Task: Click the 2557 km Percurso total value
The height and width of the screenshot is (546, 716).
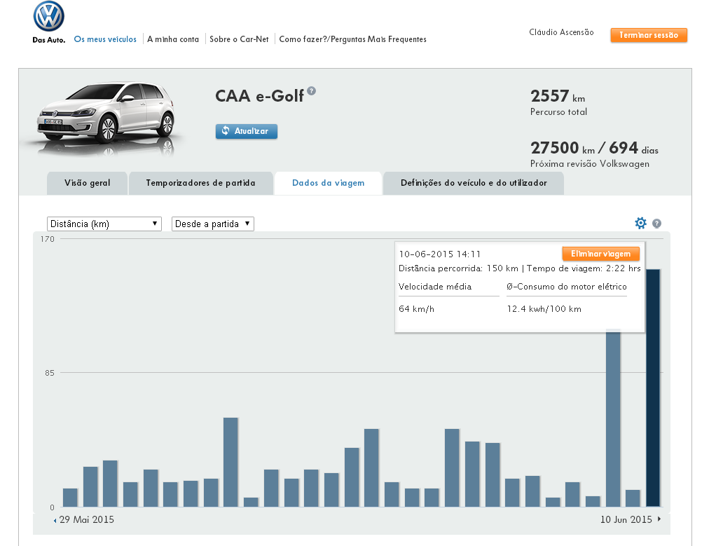Action: pos(558,97)
